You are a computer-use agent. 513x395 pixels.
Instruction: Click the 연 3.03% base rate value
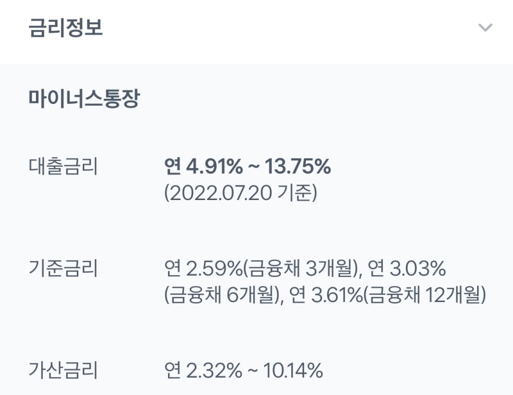point(407,268)
